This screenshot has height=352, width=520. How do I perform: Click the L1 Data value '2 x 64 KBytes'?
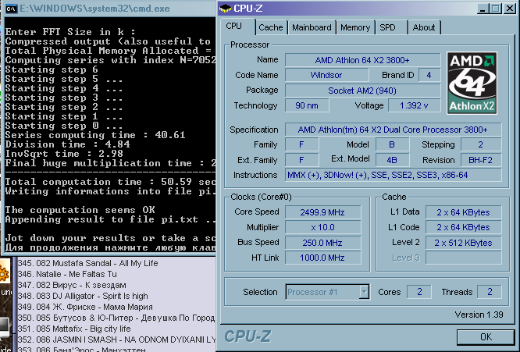pos(463,212)
